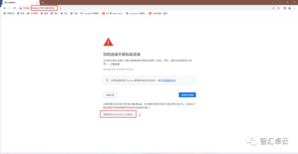Click the NET::ERR_CERT_AUTHORITY_INVALID error code

[118, 69]
